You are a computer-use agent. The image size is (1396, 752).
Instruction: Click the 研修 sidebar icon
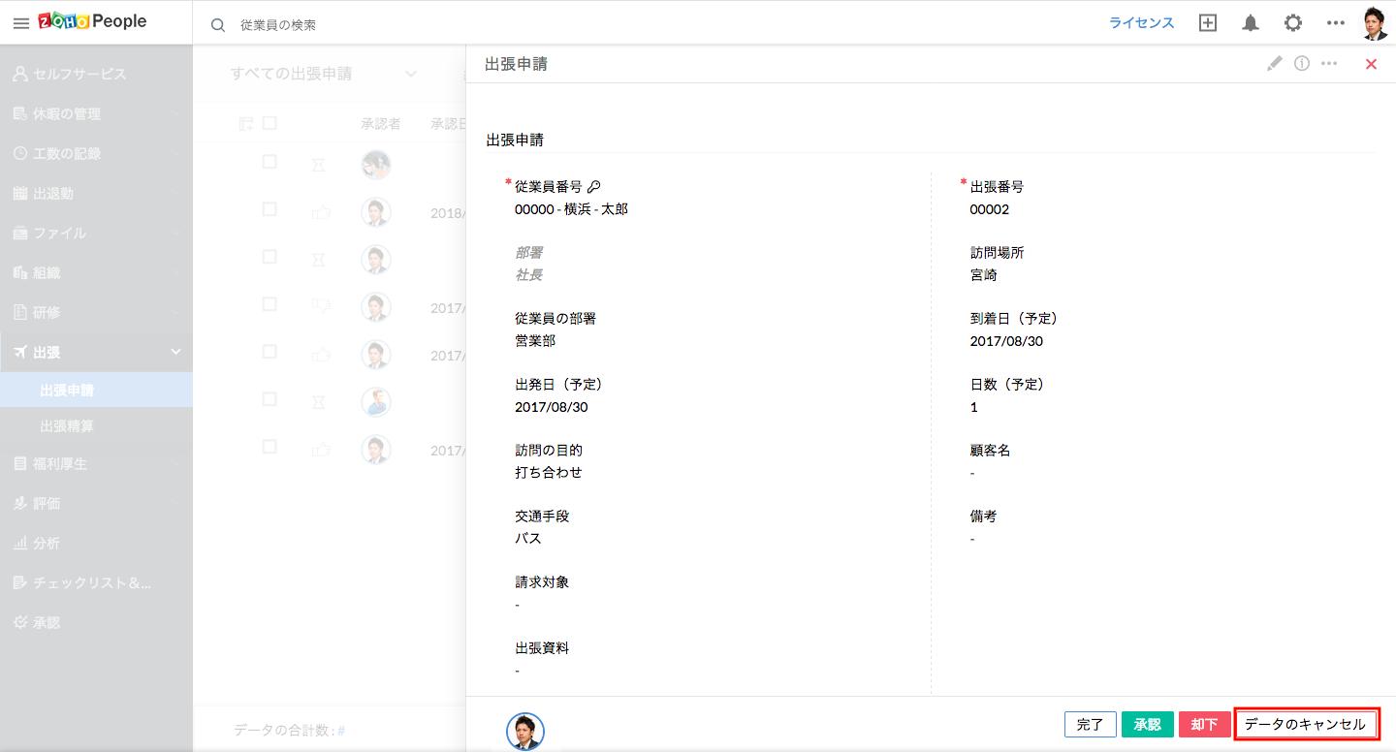[20, 312]
